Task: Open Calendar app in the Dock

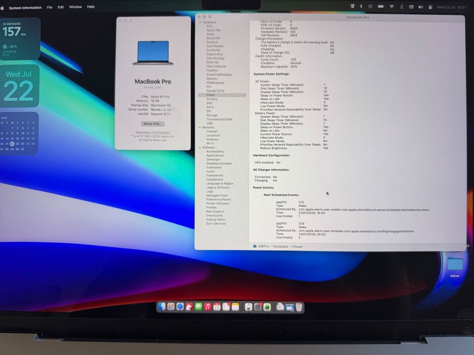Action: 217,307
